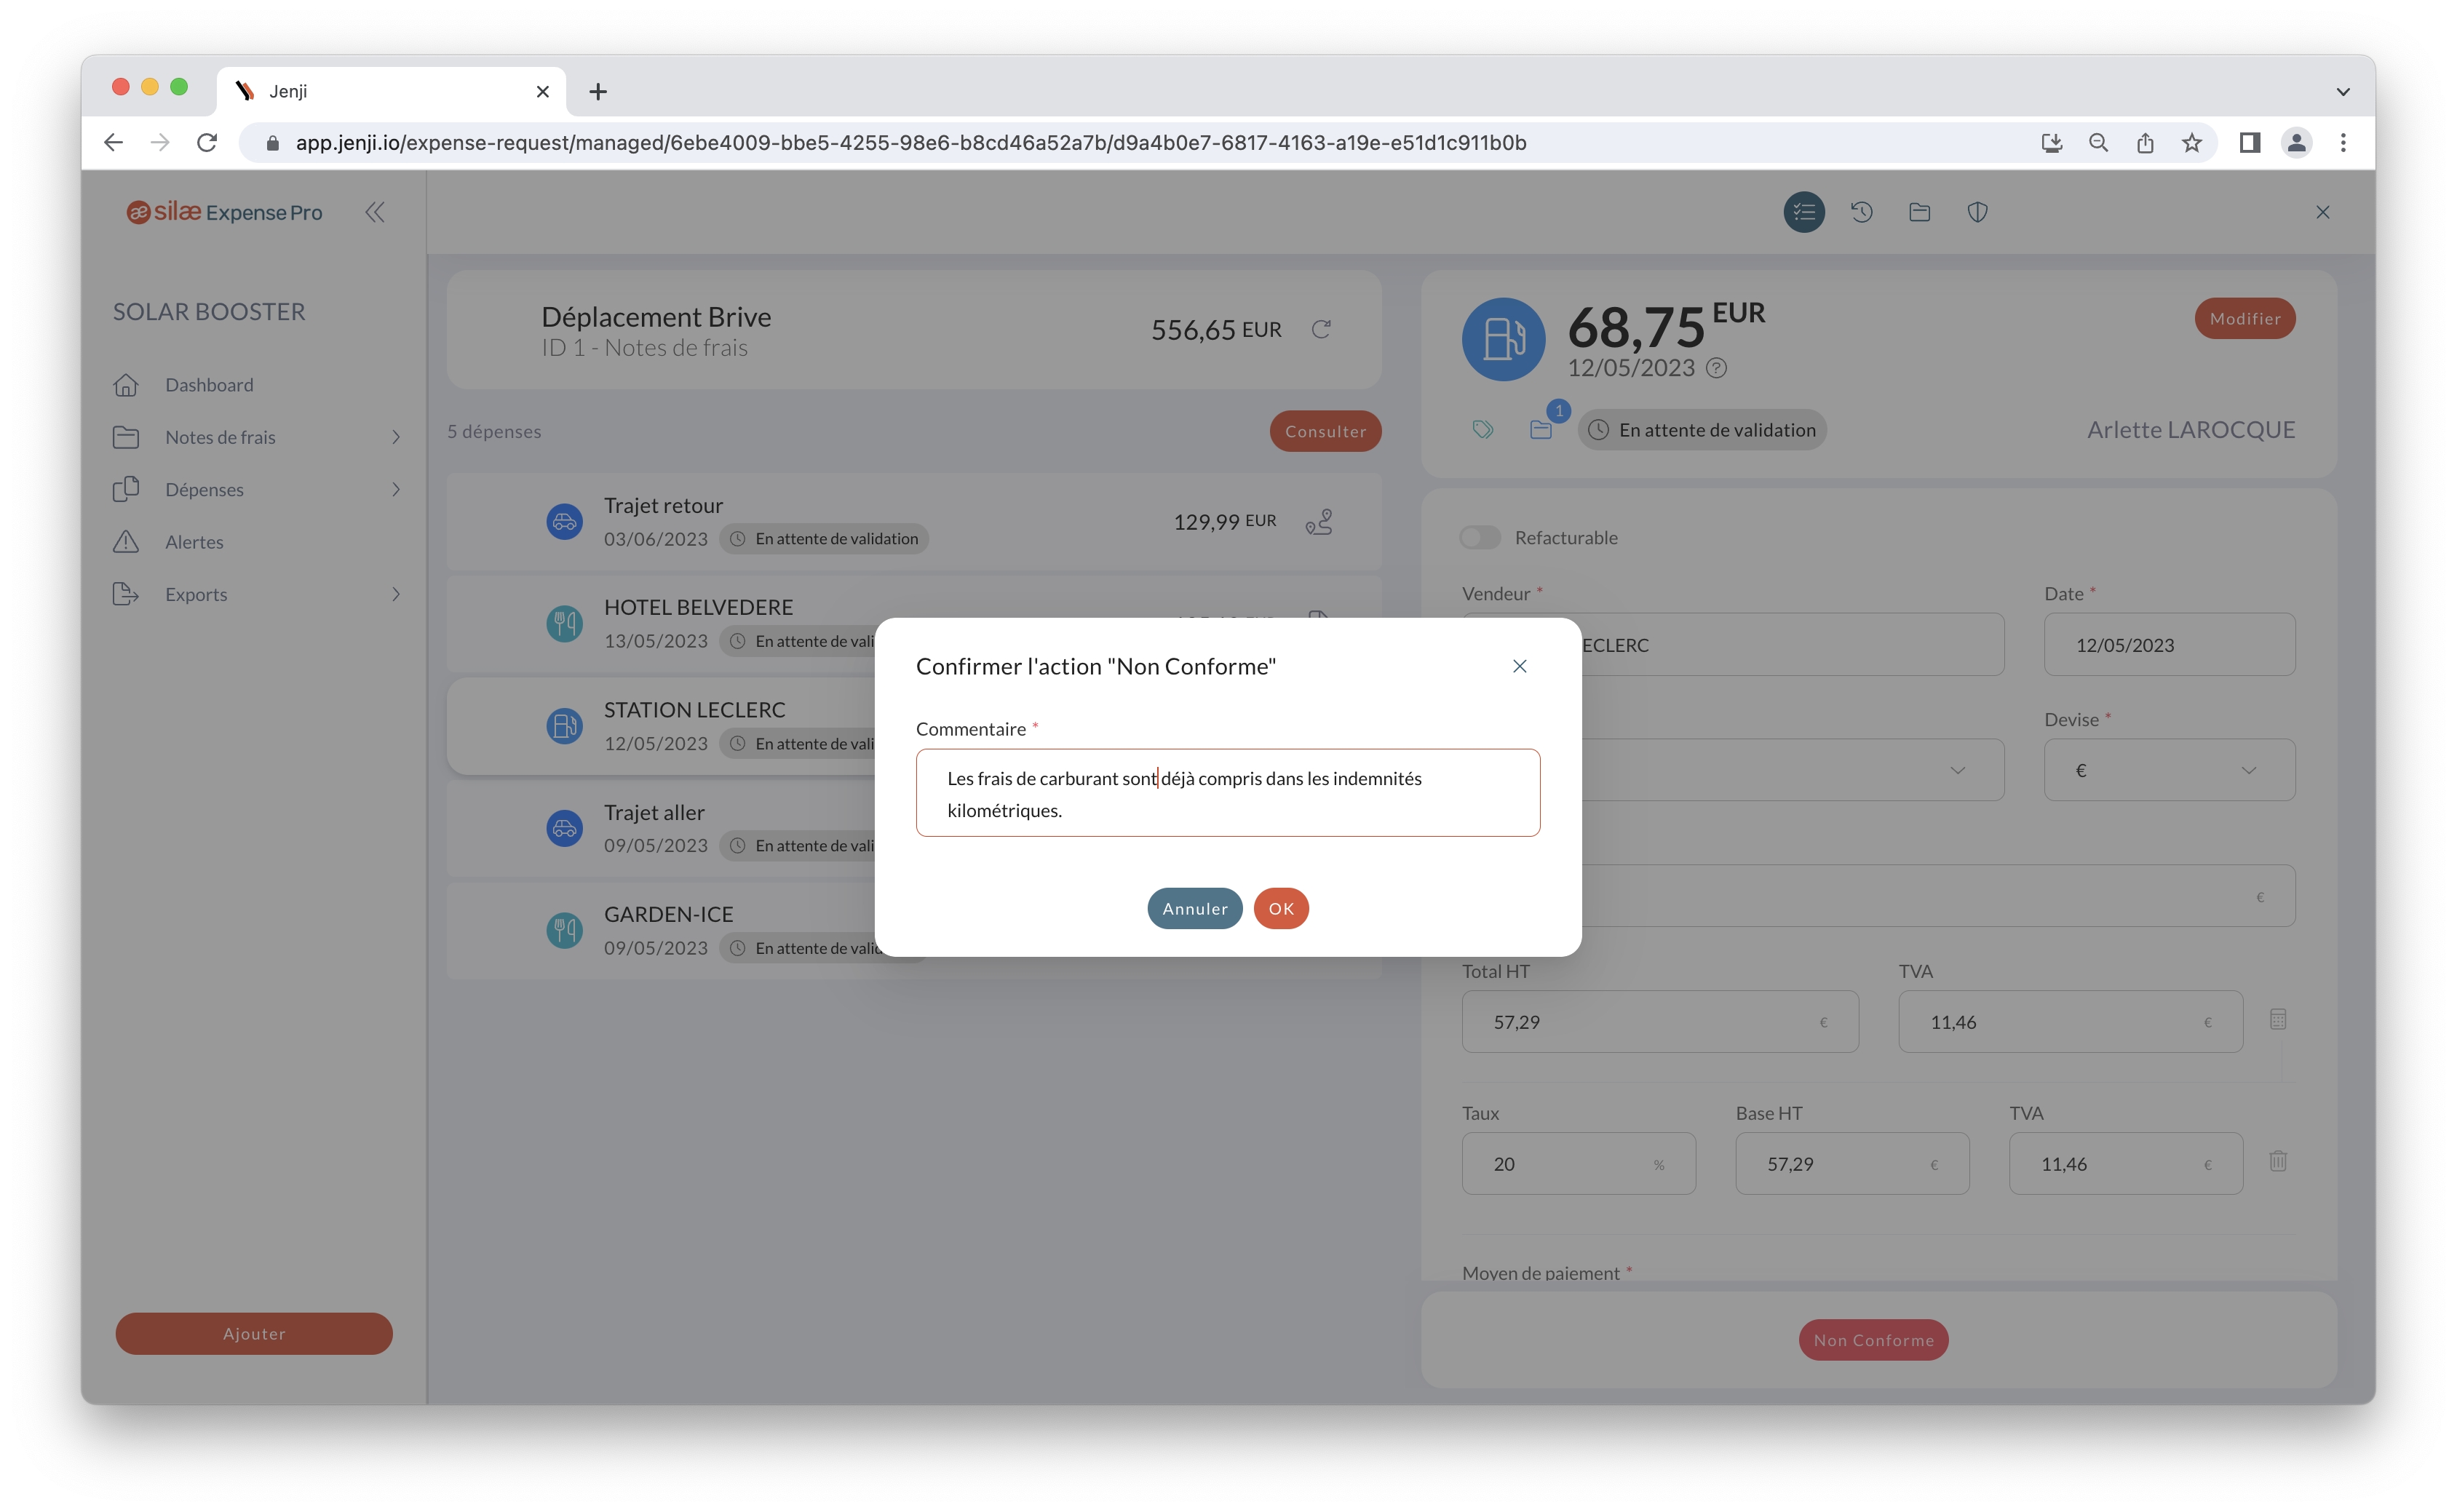Click the Total HT field 57,29
Screen dimensions: 2457x1512
pyautogui.click(x=1660, y=1022)
